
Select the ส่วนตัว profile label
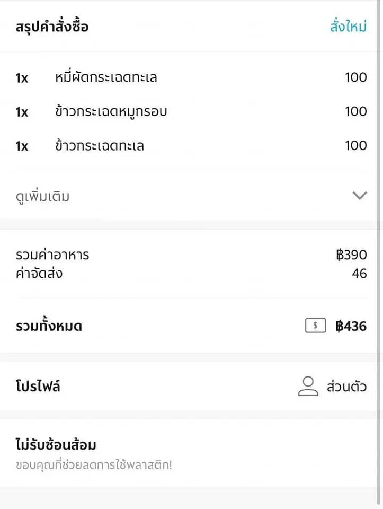coord(346,387)
